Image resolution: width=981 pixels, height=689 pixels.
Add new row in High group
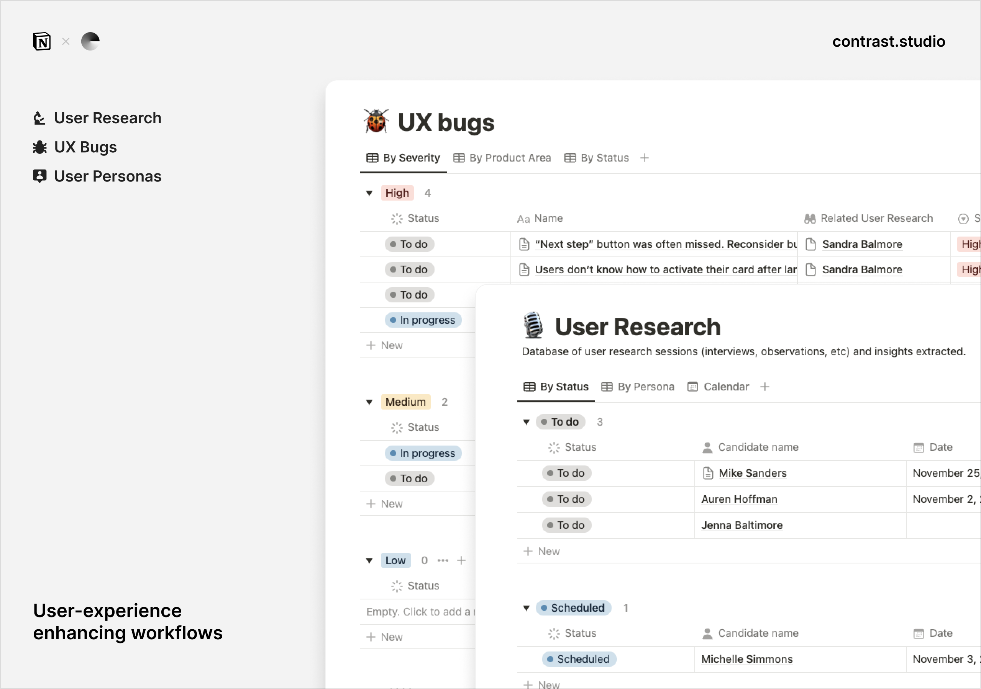(x=384, y=345)
